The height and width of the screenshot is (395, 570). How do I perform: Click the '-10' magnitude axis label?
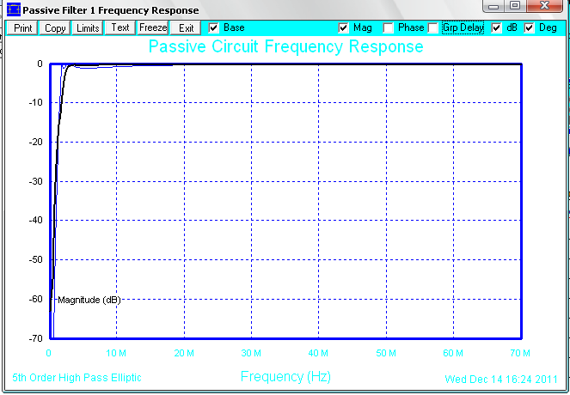[35, 103]
